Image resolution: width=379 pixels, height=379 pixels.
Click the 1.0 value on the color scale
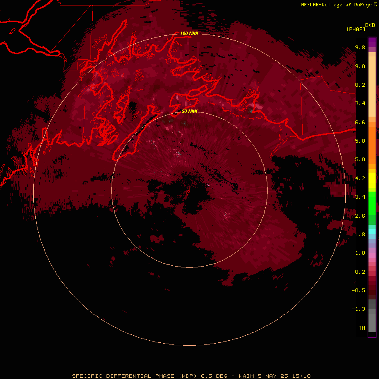point(360,253)
